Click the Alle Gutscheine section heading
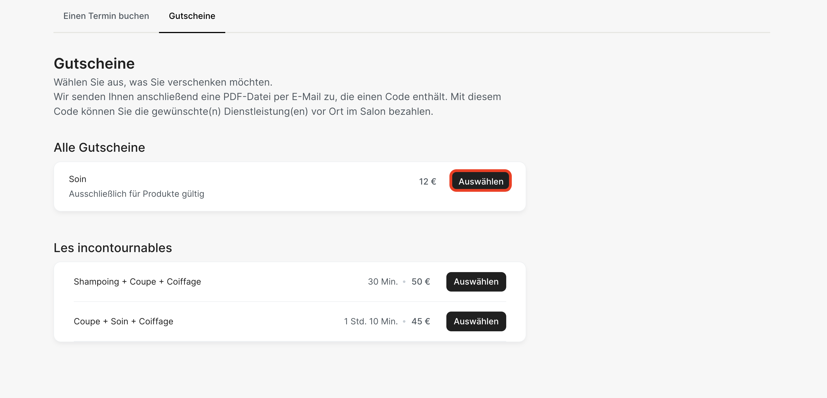The width and height of the screenshot is (827, 398). pos(99,147)
